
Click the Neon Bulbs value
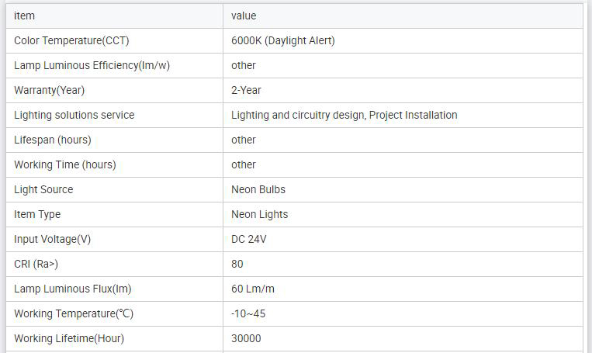tap(258, 189)
